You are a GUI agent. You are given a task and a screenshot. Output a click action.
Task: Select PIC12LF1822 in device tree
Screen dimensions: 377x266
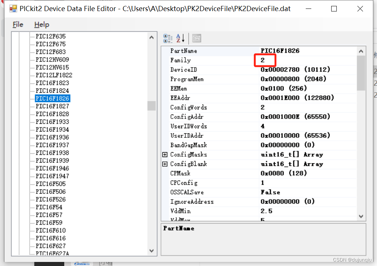coord(54,75)
